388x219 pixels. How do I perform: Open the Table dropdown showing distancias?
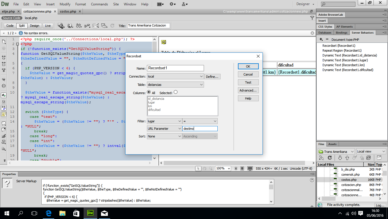pos(175,85)
